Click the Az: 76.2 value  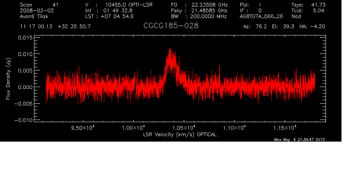255,27
